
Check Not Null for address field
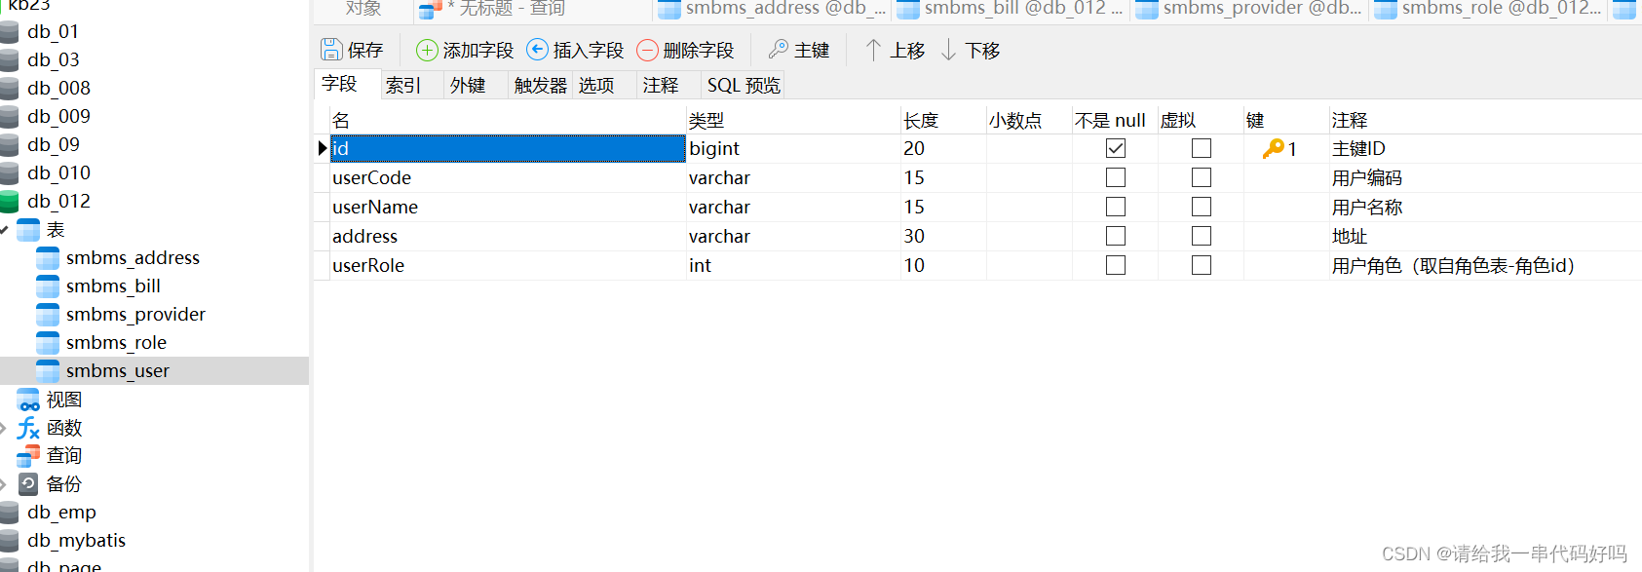pos(1116,236)
